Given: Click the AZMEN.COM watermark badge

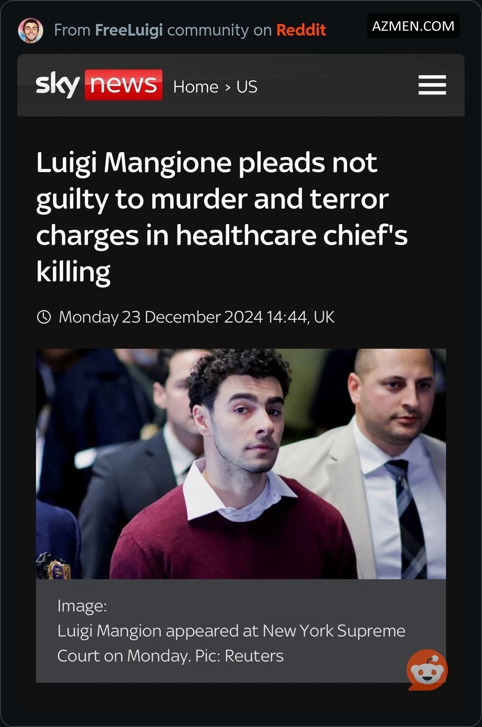Looking at the screenshot, I should click(413, 26).
